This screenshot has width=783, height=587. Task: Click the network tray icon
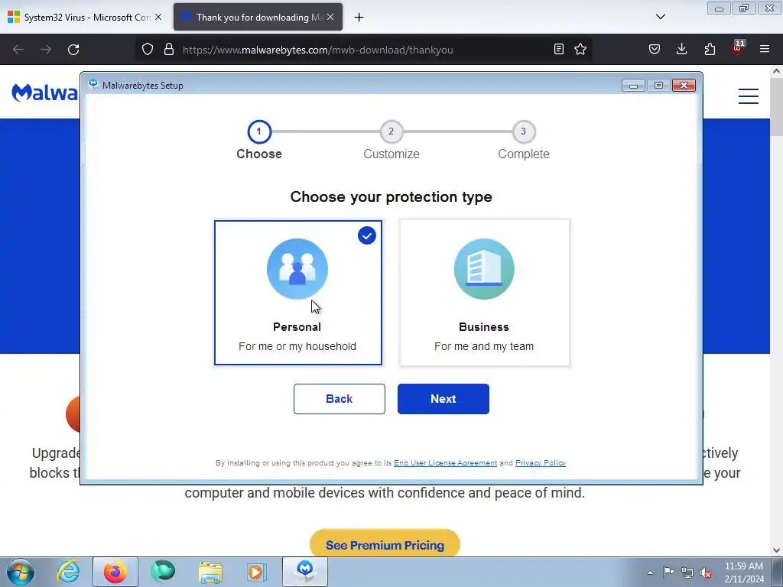687,572
